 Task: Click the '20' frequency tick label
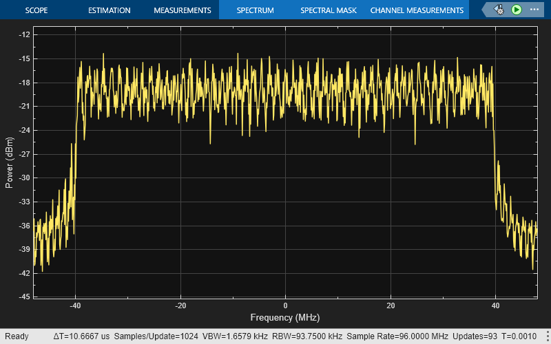point(391,305)
